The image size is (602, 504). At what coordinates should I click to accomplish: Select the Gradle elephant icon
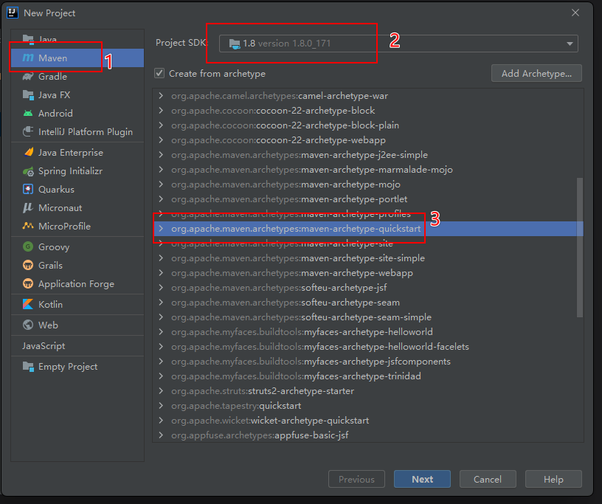tap(28, 77)
